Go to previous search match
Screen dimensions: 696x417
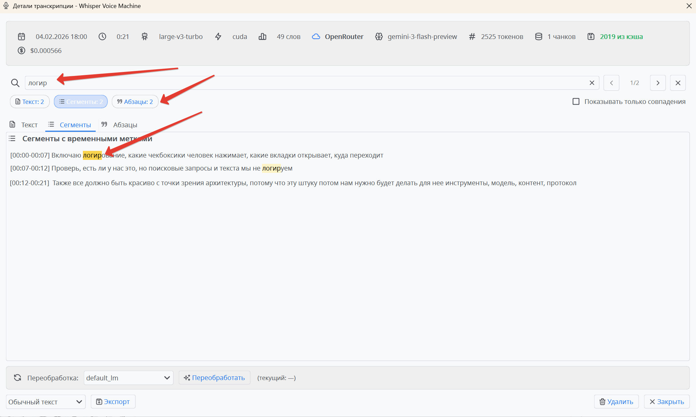coord(611,83)
